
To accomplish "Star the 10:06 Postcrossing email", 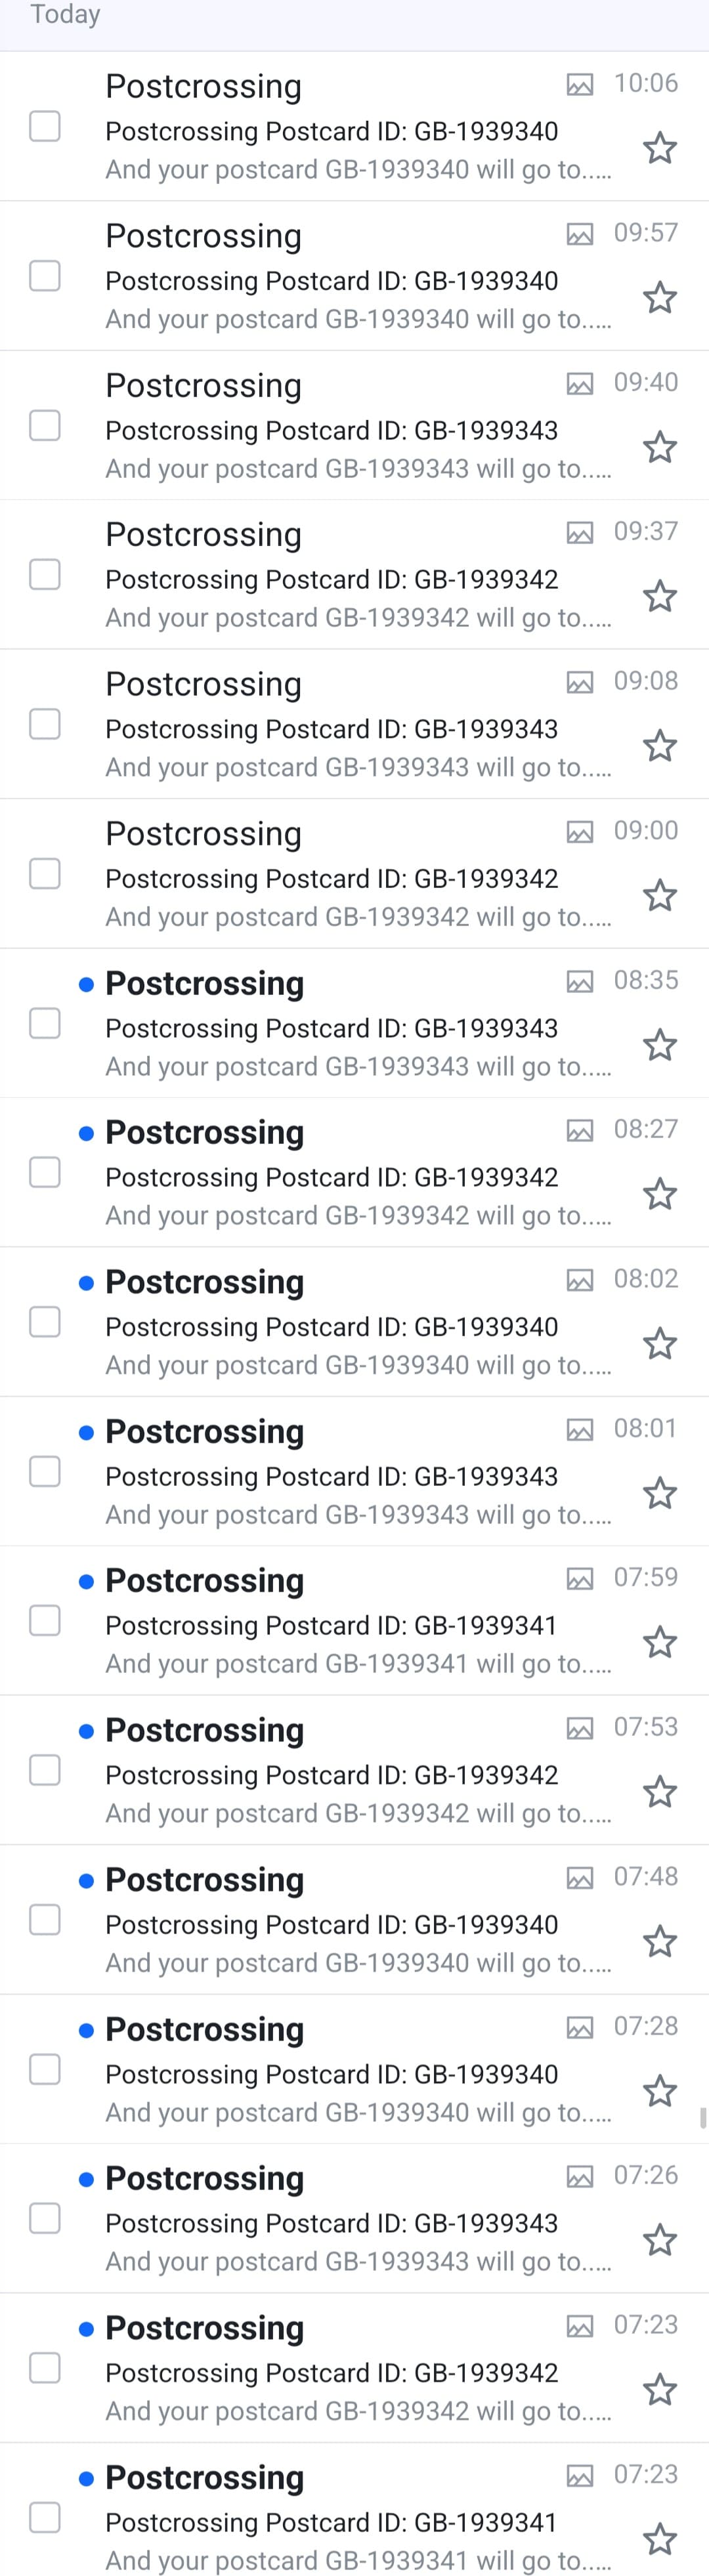I will (x=659, y=149).
